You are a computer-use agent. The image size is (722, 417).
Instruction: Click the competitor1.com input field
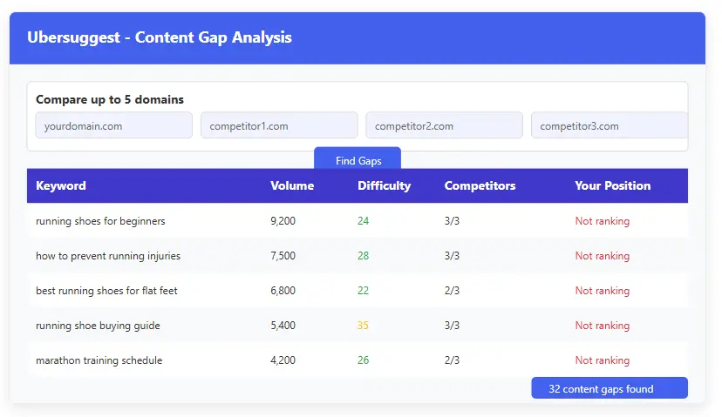279,125
